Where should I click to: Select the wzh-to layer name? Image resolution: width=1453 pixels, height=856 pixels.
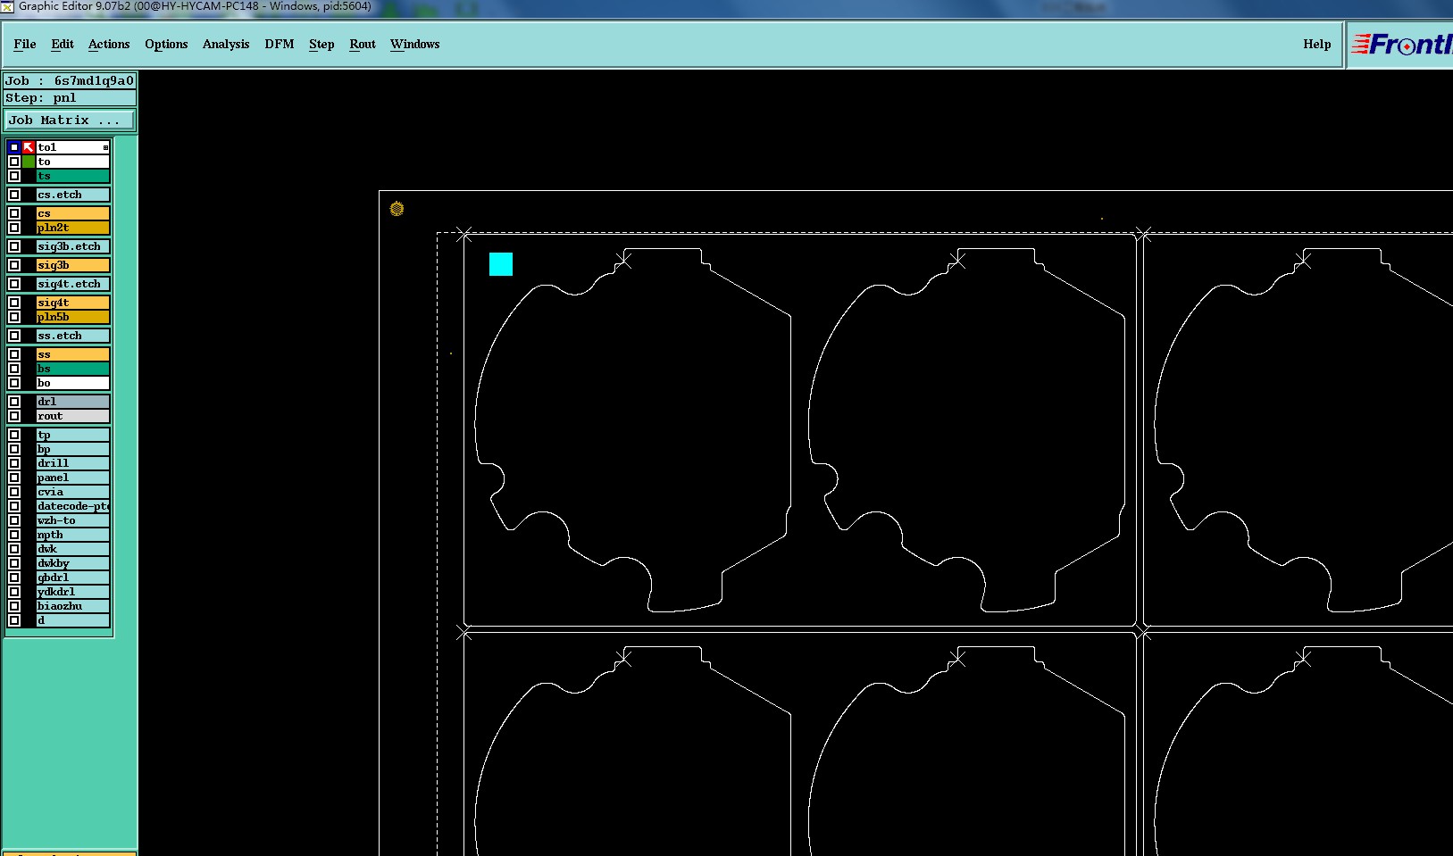[x=73, y=520]
